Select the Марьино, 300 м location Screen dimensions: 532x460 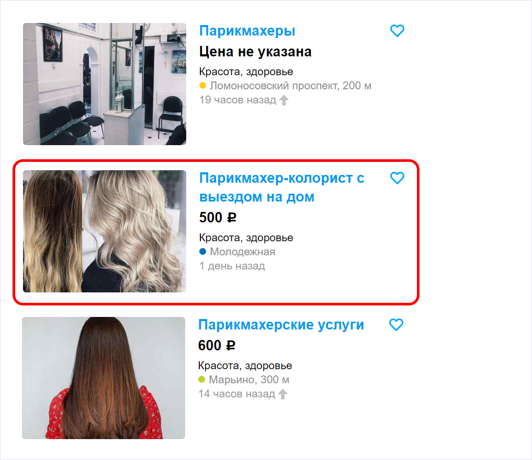click(248, 380)
